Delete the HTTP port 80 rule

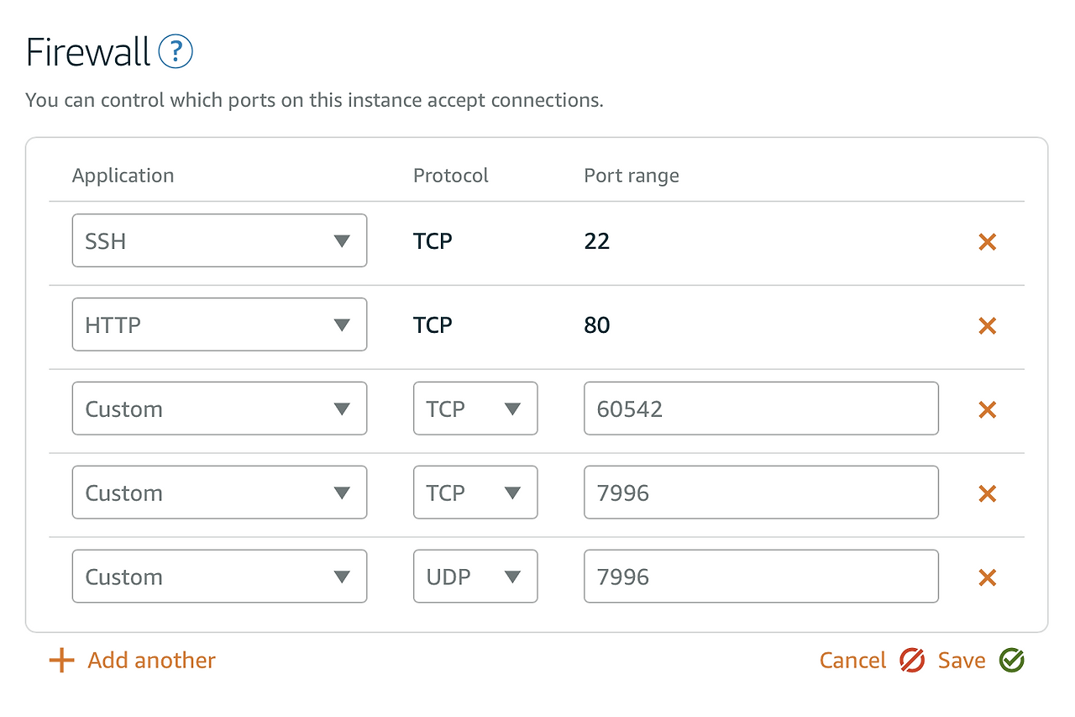click(x=987, y=326)
